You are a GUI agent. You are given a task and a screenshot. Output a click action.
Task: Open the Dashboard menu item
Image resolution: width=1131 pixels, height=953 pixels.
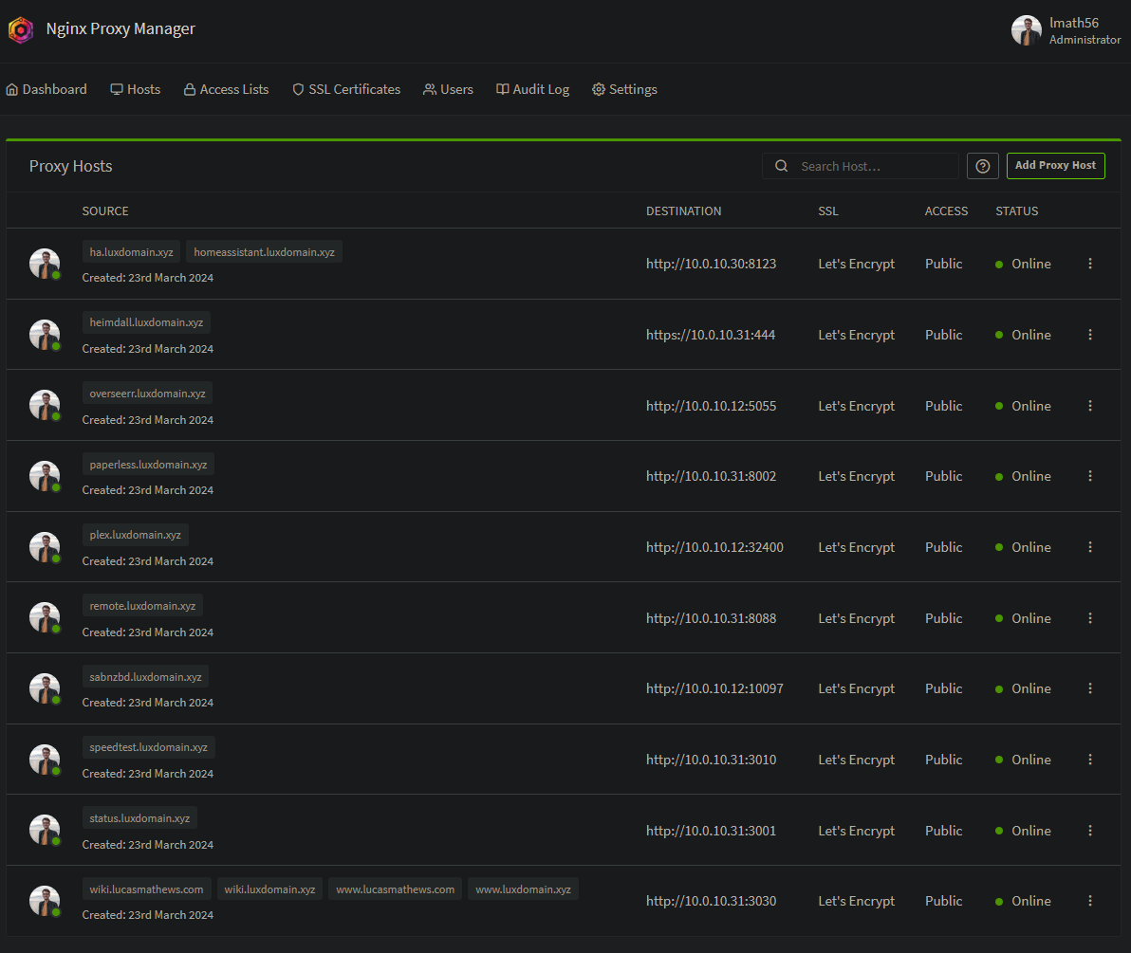(46, 89)
